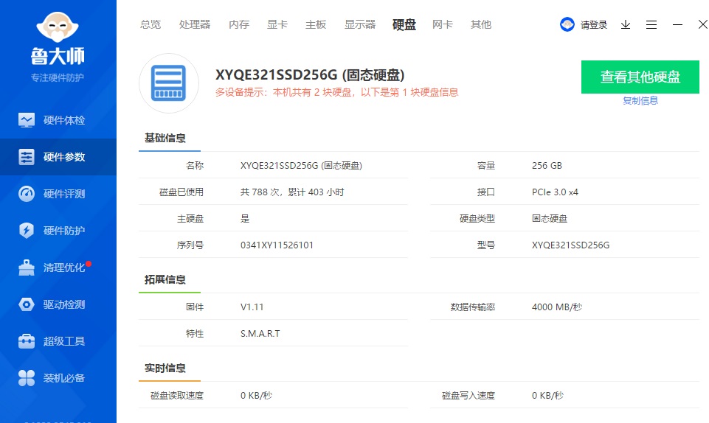709x423 pixels.
Task: Click capacity value 256 GB
Action: tap(547, 166)
